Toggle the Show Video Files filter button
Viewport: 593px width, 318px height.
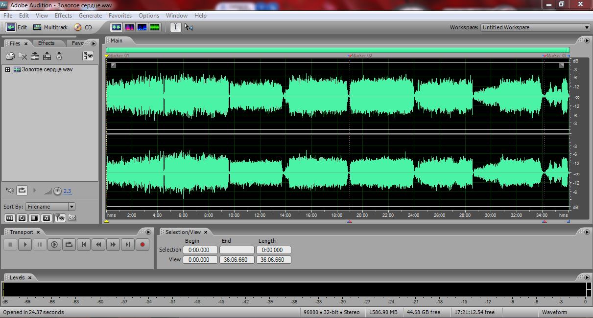point(34,218)
